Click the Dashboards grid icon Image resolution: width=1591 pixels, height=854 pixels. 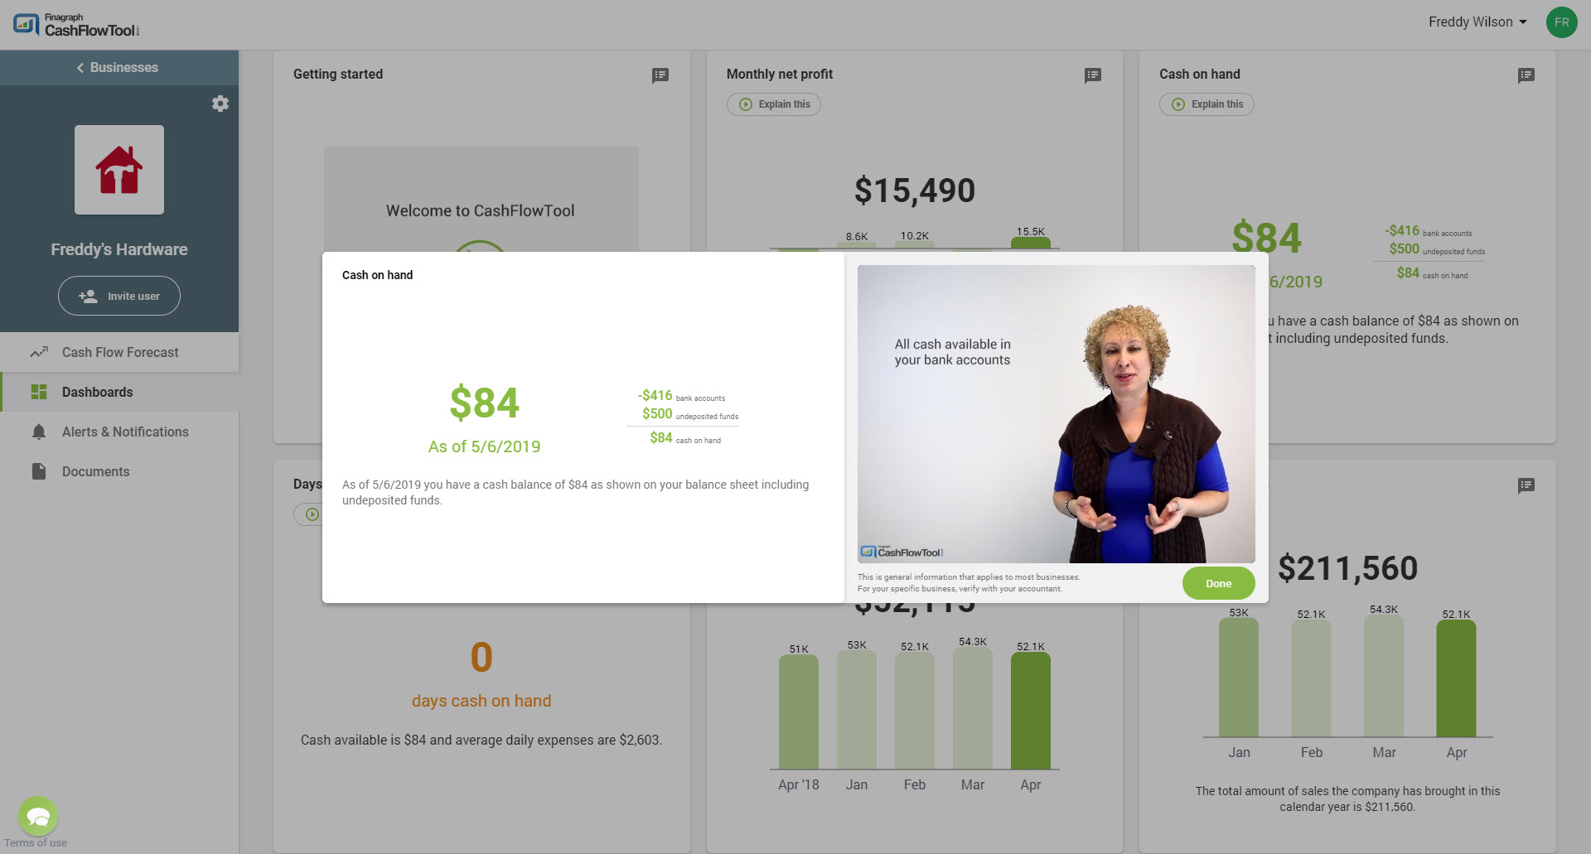tap(39, 392)
